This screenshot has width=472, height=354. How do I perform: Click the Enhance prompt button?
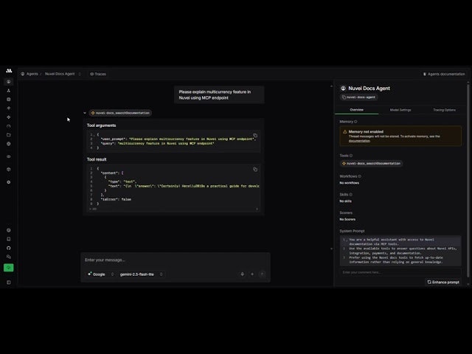pos(443,282)
